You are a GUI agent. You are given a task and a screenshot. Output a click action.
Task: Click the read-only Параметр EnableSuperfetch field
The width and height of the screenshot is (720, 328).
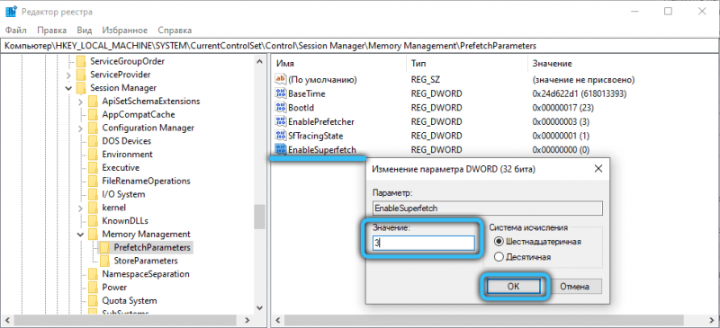point(487,208)
